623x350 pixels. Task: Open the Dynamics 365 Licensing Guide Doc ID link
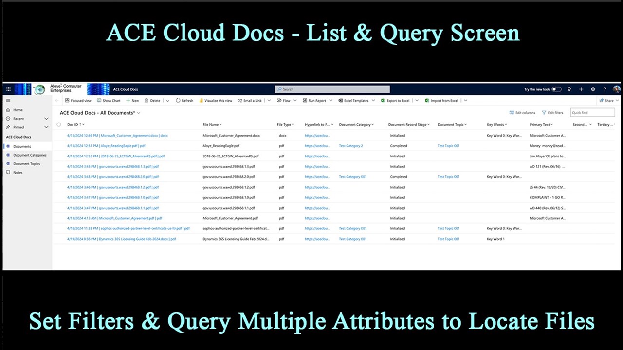click(121, 239)
